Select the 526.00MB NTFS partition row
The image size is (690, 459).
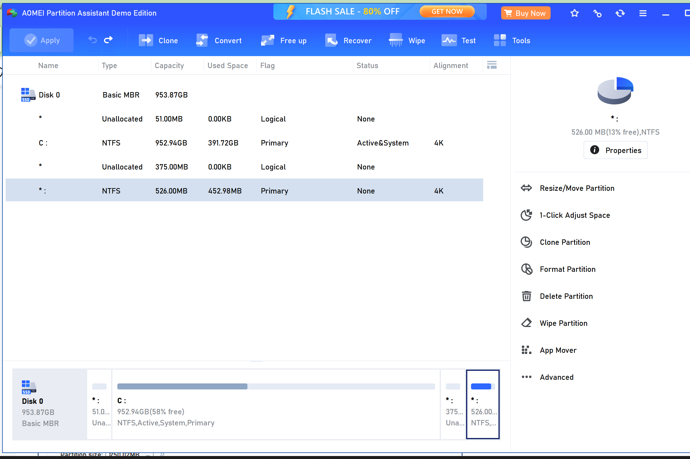(244, 190)
